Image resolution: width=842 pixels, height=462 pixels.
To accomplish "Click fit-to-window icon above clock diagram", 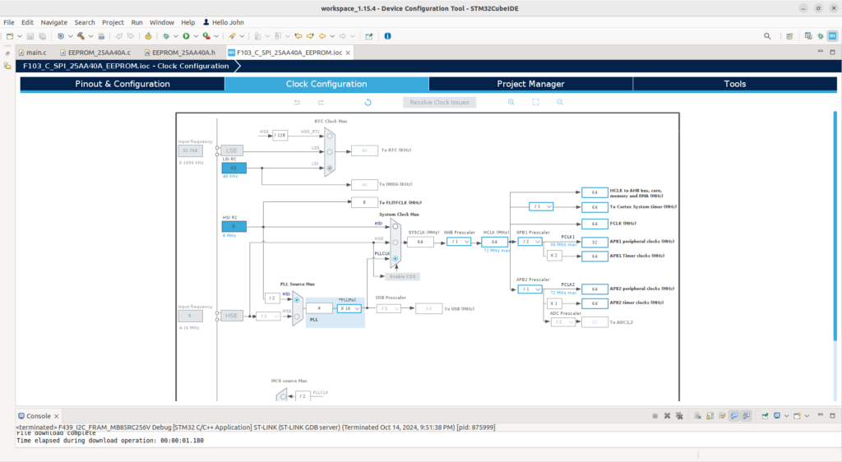I will pos(535,102).
